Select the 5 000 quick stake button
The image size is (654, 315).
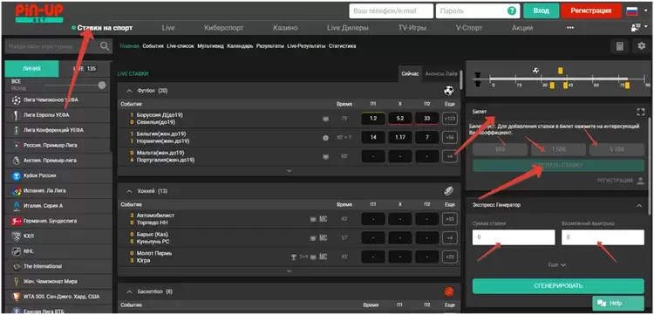tap(617, 149)
